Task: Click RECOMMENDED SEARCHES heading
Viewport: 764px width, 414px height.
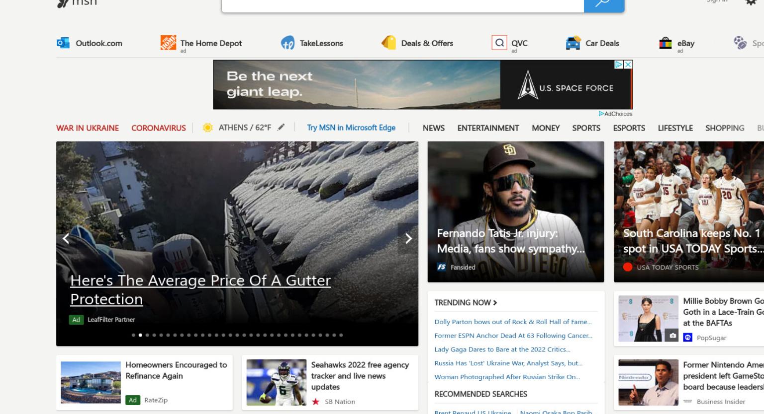Action: tap(480, 394)
